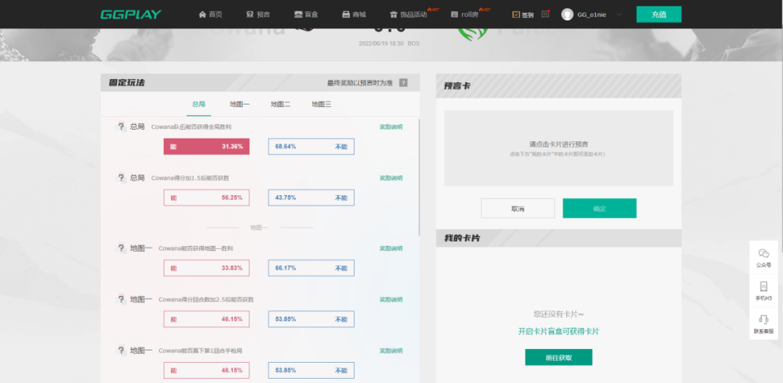783x383 pixels.
Task: Open the messages icon with red dot
Action: coord(545,15)
